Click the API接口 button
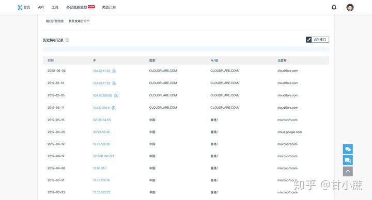The height and width of the screenshot is (200, 372). pos(317,40)
